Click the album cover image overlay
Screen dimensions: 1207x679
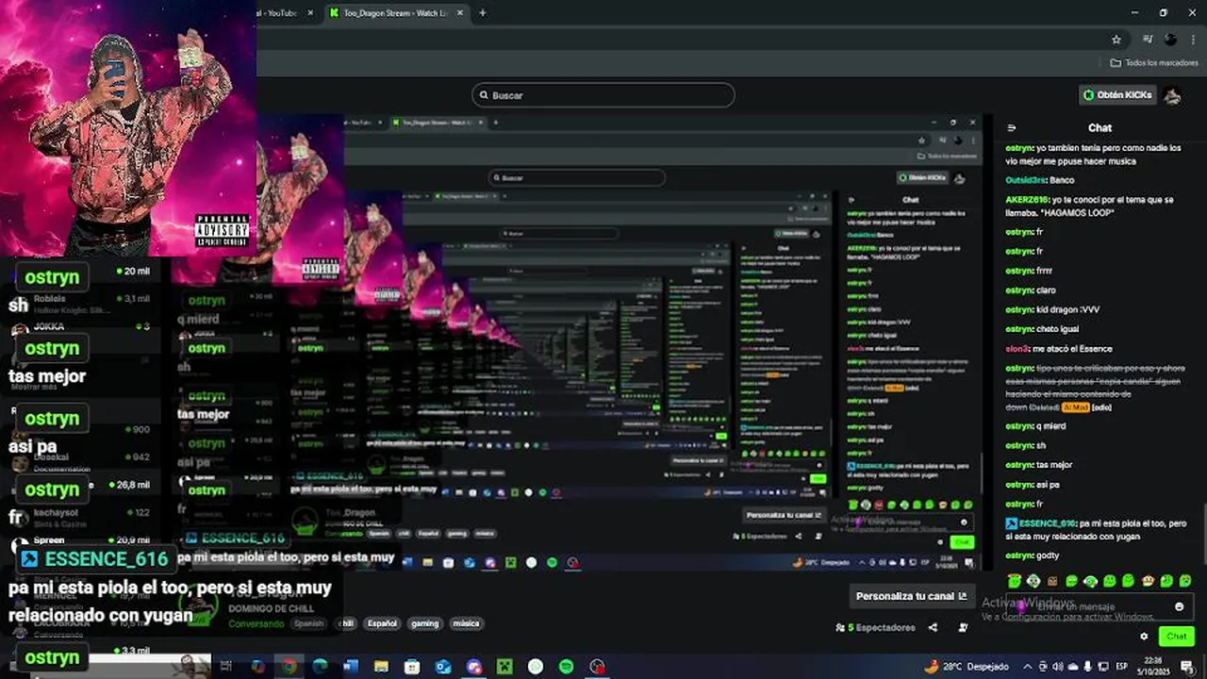pyautogui.click(x=127, y=127)
